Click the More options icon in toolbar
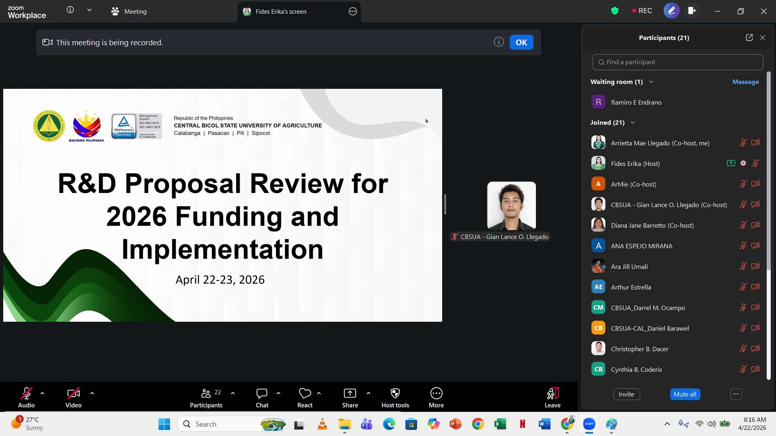Viewport: 776px width, 436px height. pyautogui.click(x=436, y=394)
